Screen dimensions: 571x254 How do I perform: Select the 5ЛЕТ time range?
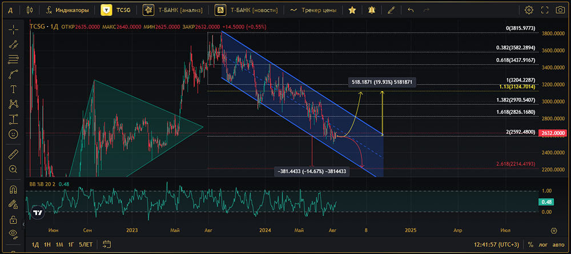pyautogui.click(x=85, y=244)
